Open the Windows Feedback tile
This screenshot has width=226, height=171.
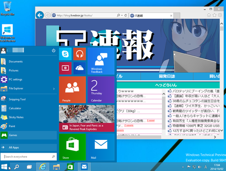pos(101,61)
